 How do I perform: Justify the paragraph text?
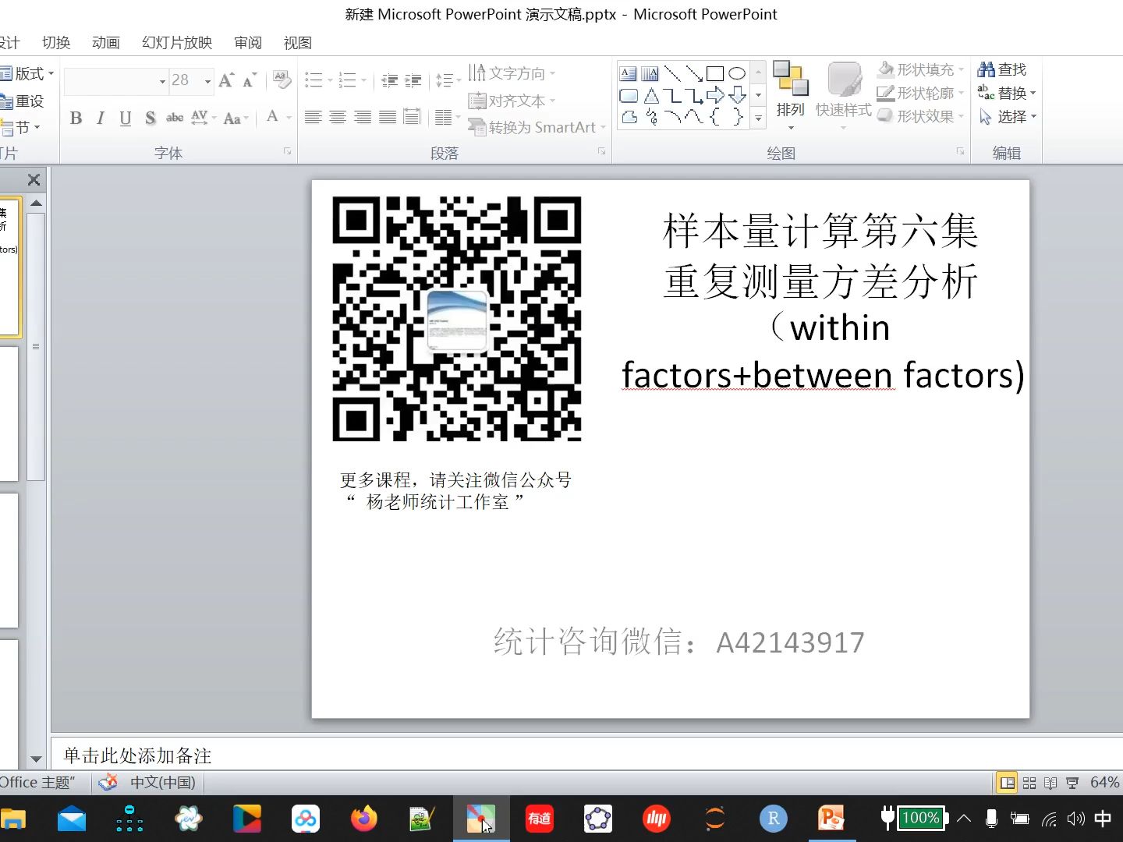point(388,118)
